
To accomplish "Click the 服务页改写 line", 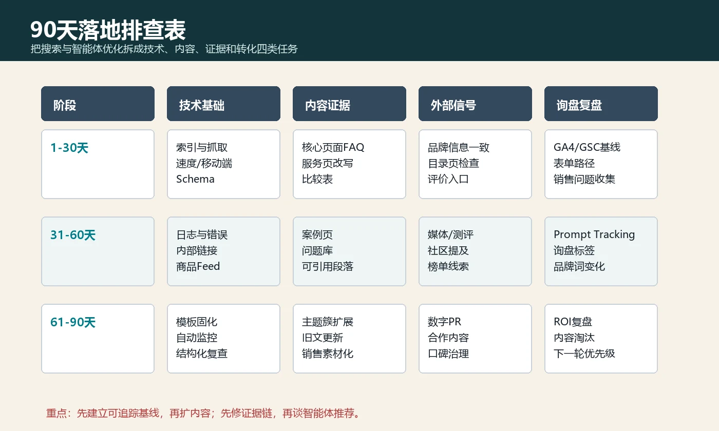I will pos(328,163).
